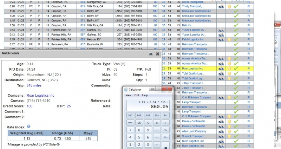Select the 'Concord, NC ( 362 )' destination text
281x149 pixels.
[42, 80]
